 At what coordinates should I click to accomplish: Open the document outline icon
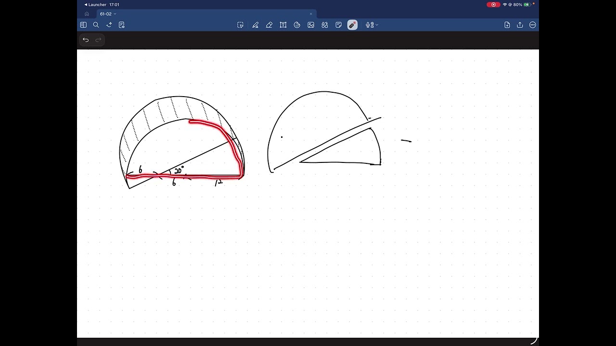[x=122, y=25]
